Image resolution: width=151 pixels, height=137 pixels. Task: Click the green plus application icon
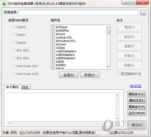click(x=4, y=4)
